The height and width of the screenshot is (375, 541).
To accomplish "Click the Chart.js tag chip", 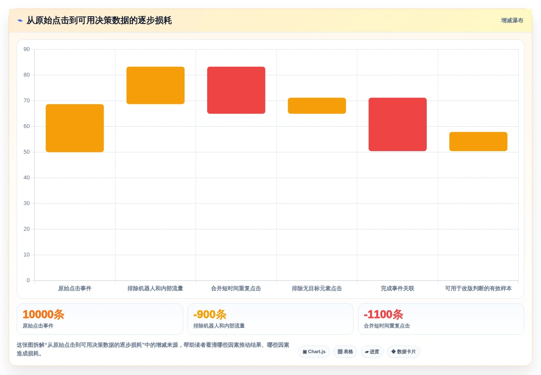I will 314,352.
